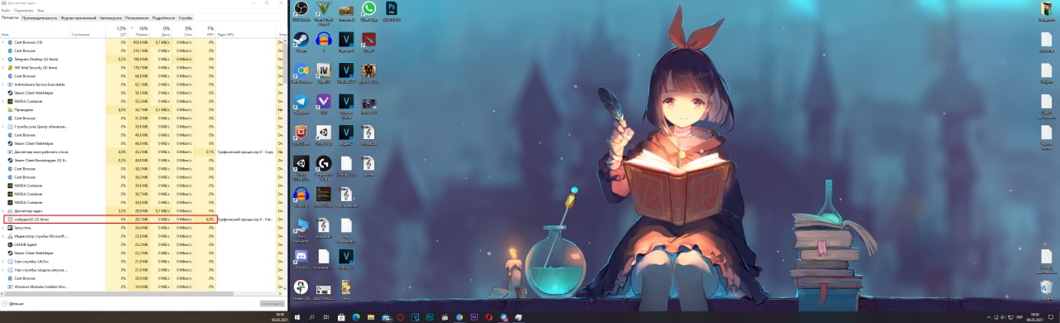Expand the 360 Total Security process entry
The width and height of the screenshot is (1060, 323).
(3, 67)
